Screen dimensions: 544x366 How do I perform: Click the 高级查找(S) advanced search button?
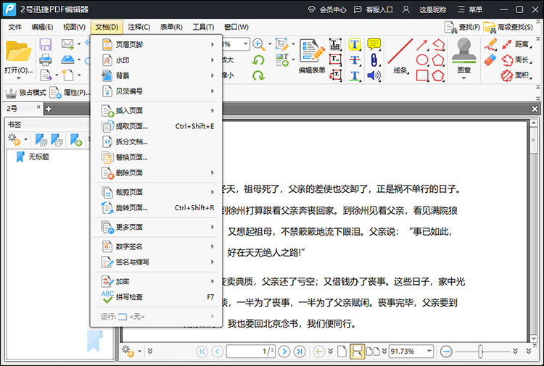click(508, 27)
